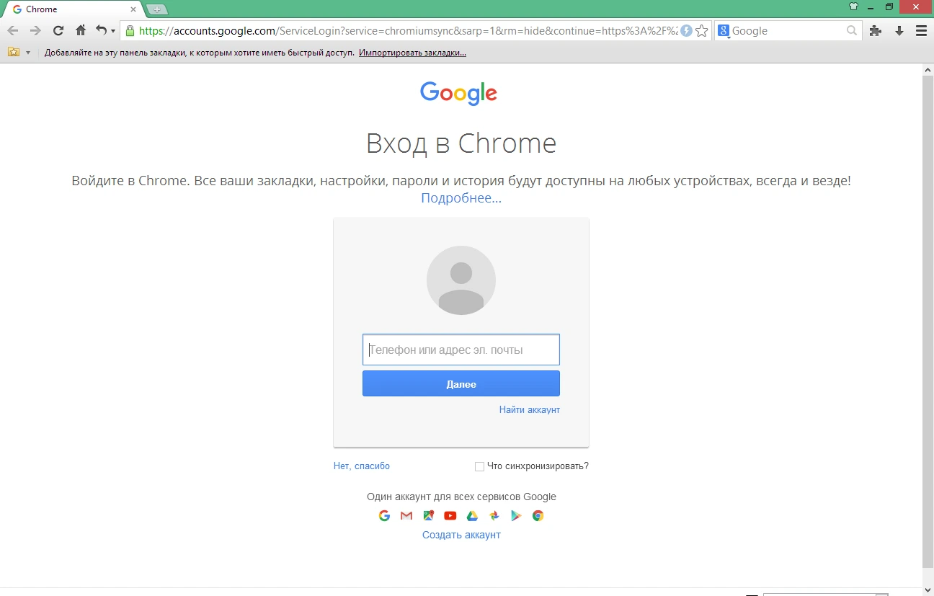Open the downloads arrow icon

tap(899, 31)
